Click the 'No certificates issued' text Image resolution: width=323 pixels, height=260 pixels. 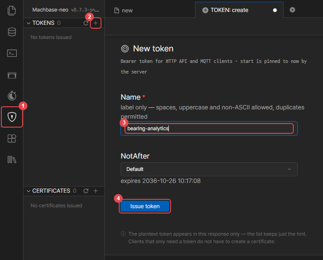[56, 206]
